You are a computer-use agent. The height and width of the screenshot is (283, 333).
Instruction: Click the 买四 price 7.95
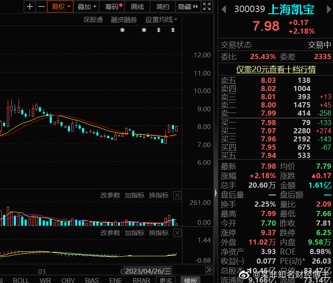(269, 147)
